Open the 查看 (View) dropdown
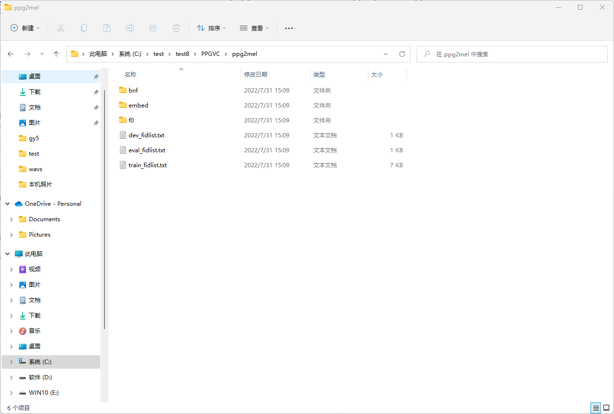The height and width of the screenshot is (414, 614). coord(254,28)
